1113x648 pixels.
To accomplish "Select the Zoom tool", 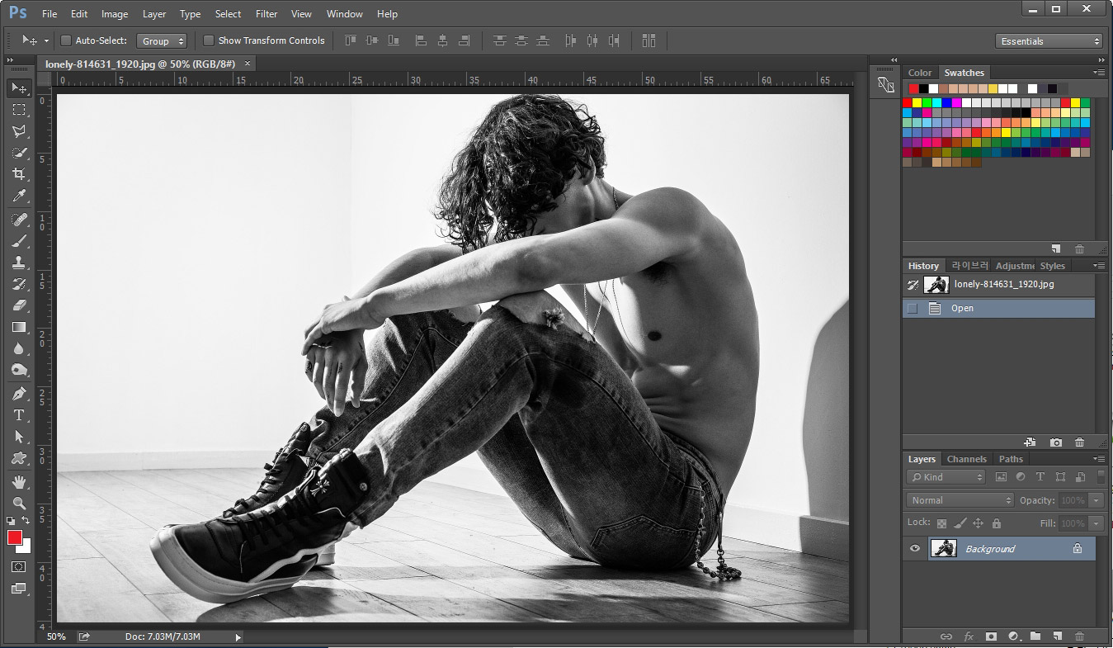I will click(x=18, y=503).
